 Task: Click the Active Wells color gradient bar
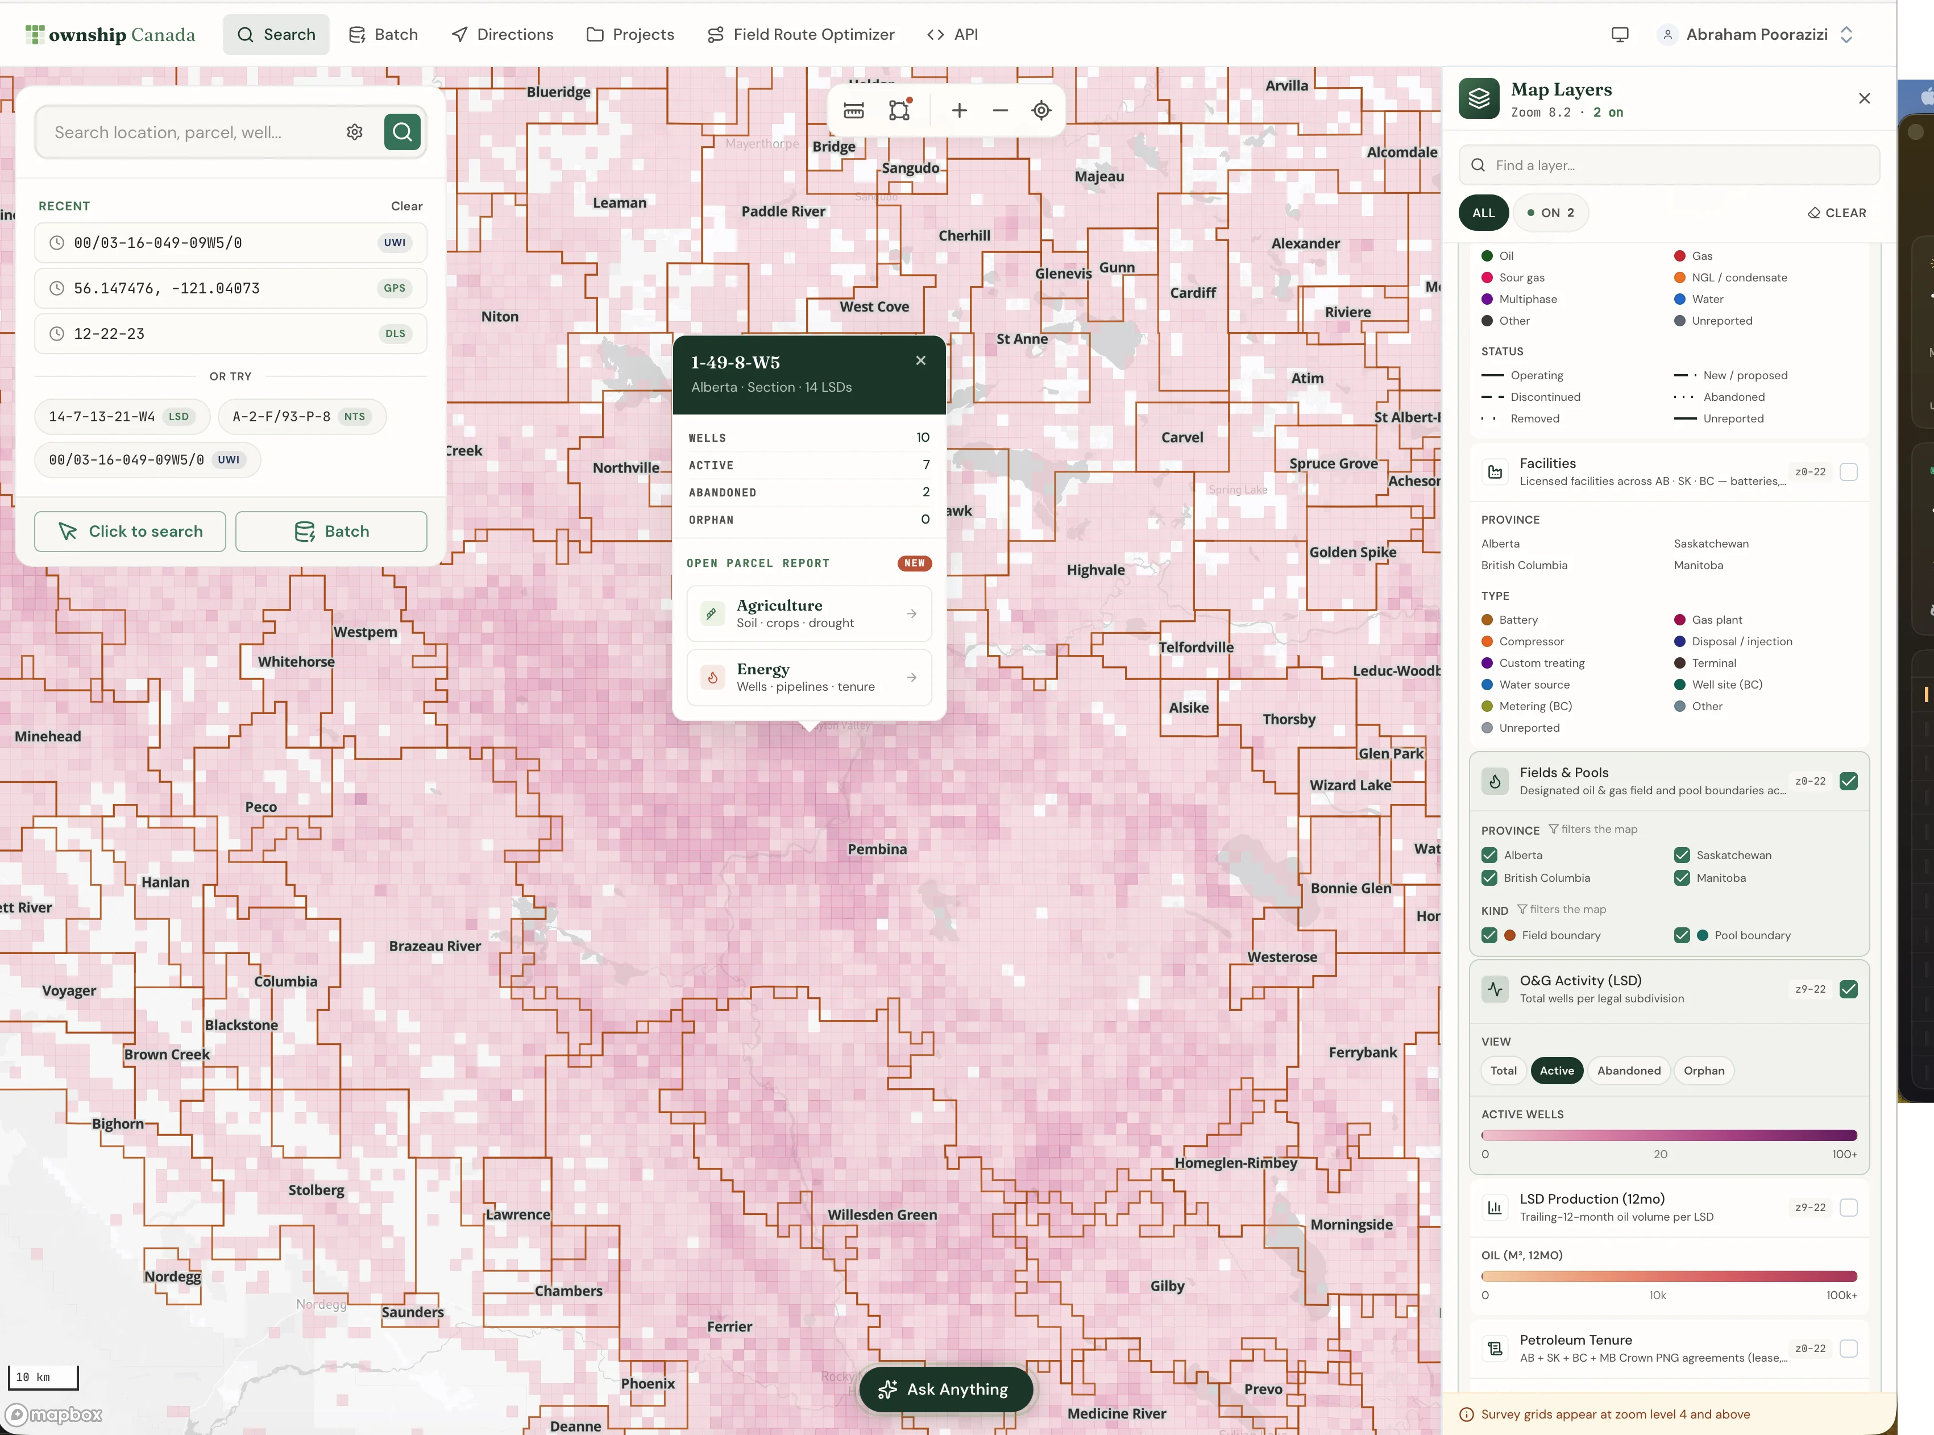(1669, 1135)
